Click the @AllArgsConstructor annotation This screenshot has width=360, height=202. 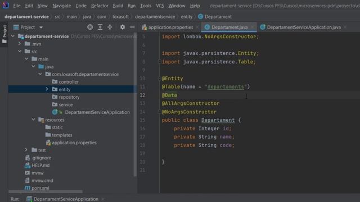[x=191, y=103]
